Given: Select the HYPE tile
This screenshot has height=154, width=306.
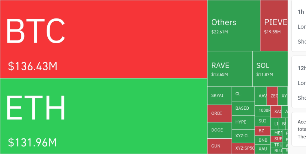Looking at the screenshot, I should 243,122.
